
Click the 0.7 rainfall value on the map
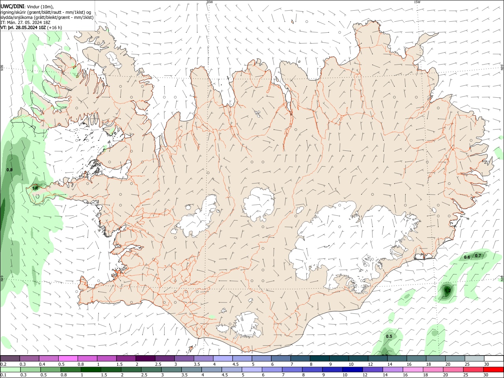coord(478,256)
